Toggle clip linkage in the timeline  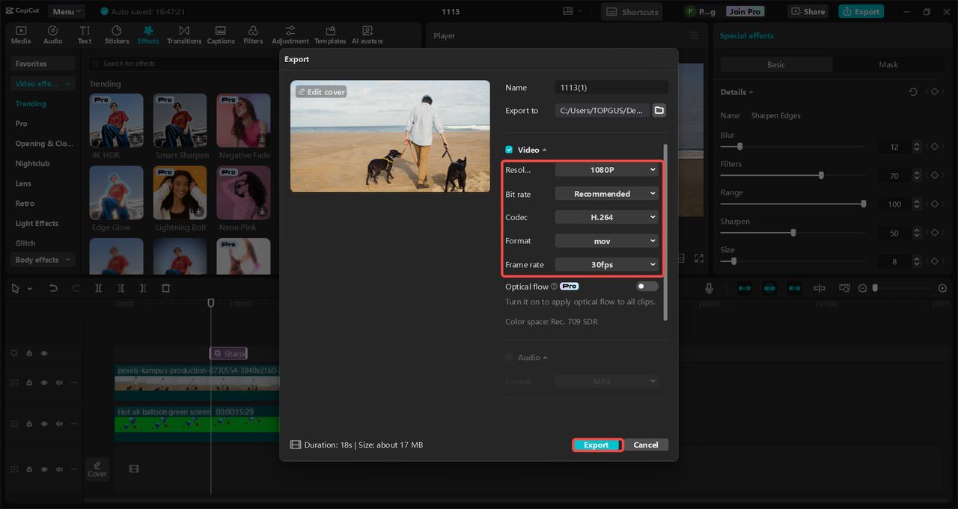click(x=794, y=288)
